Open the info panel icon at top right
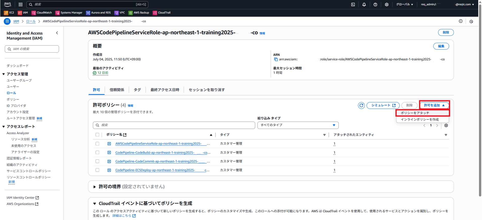The image size is (482, 220). 461,21
